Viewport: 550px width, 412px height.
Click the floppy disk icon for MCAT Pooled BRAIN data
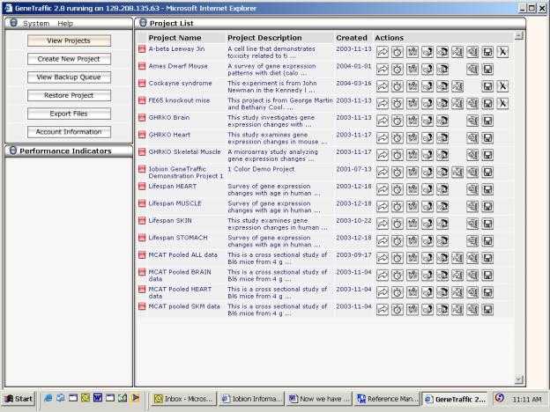tap(487, 275)
